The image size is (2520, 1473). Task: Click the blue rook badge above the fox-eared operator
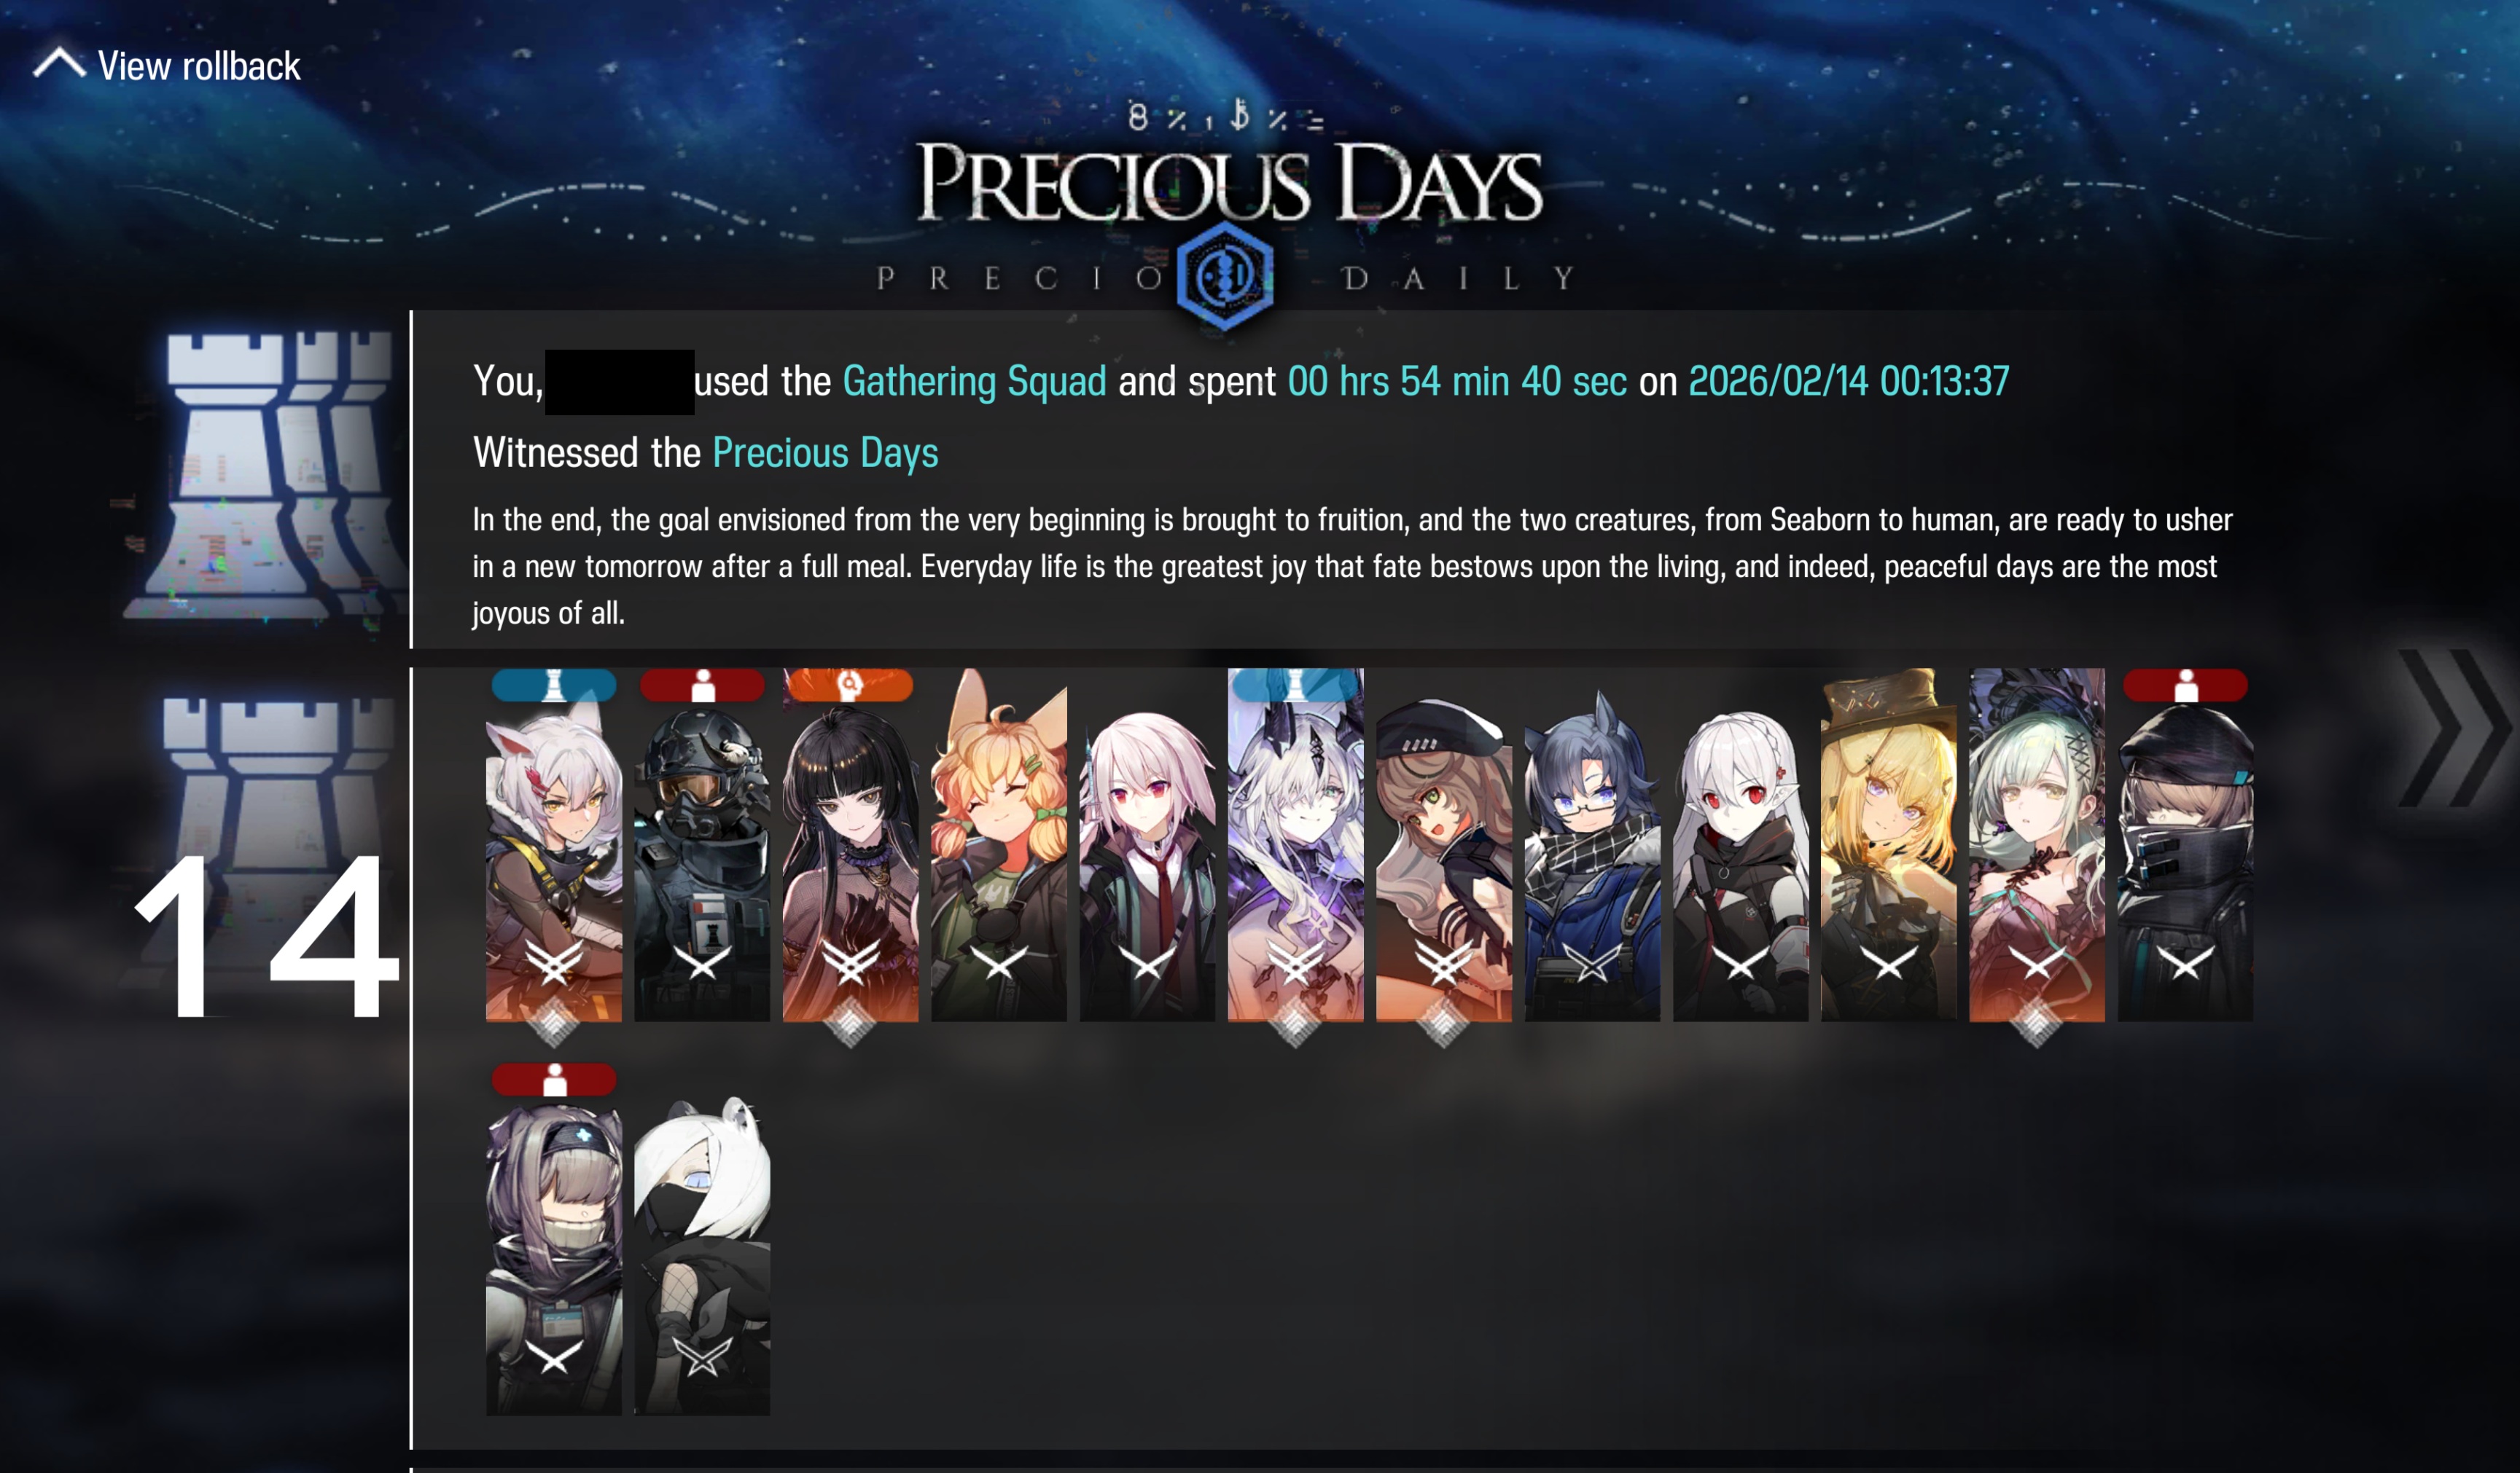tap(553, 686)
